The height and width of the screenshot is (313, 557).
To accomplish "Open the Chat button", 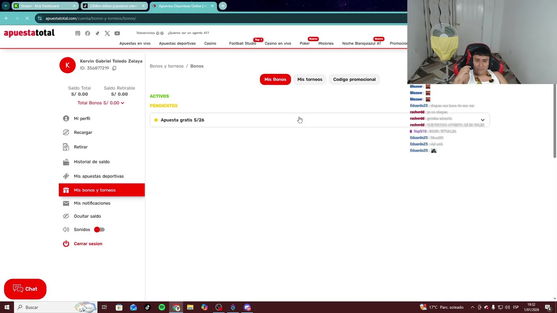I will pyautogui.click(x=25, y=289).
